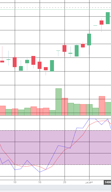The image size is (111, 192).
Task: Click the "10" date label on time axis
Action: click(15, 182)
